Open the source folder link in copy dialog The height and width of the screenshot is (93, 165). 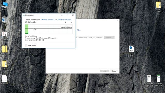48,19
